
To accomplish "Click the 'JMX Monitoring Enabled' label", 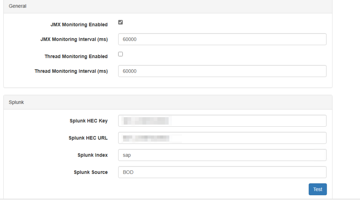I will point(79,25).
